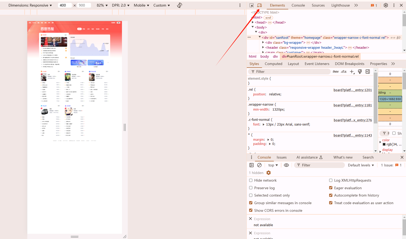Click the viewport width input 400
The width and height of the screenshot is (406, 239).
[x=65, y=5]
